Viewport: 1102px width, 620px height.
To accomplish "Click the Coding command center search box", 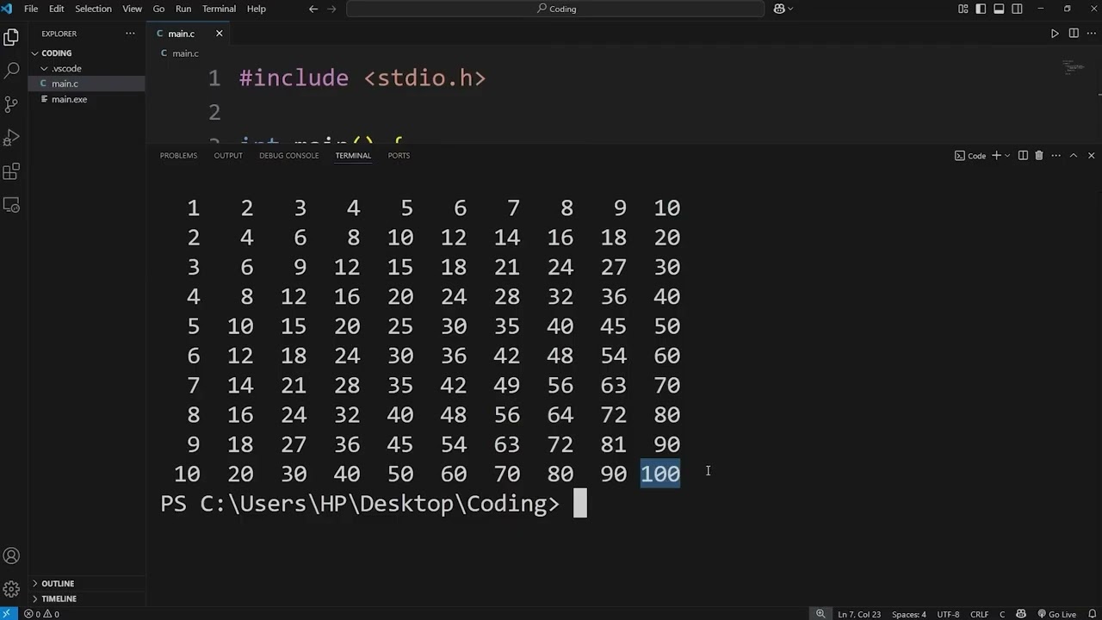I will coord(555,9).
